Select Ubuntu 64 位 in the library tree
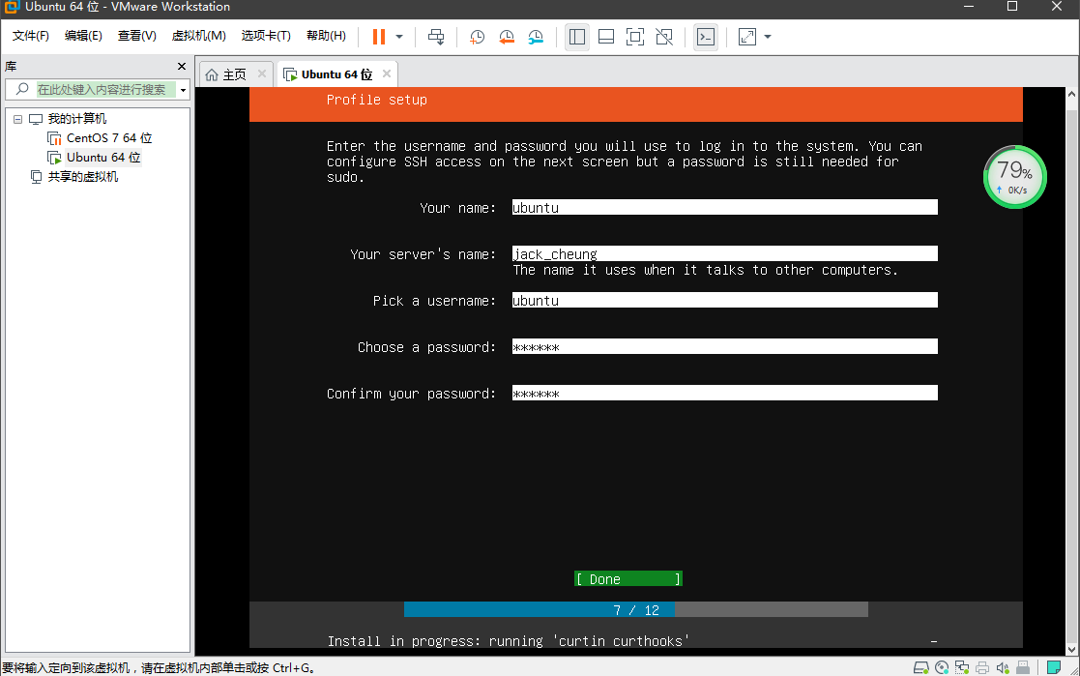 (x=103, y=157)
